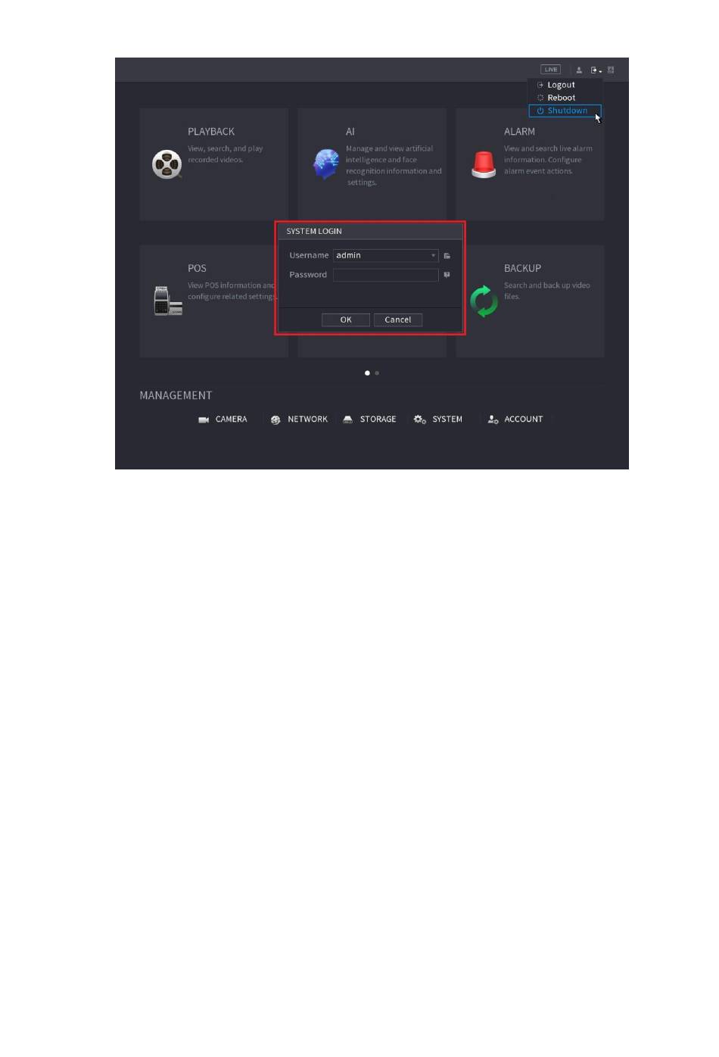Confirm login with the OK button
This screenshot has width=719, height=1057.
(346, 320)
